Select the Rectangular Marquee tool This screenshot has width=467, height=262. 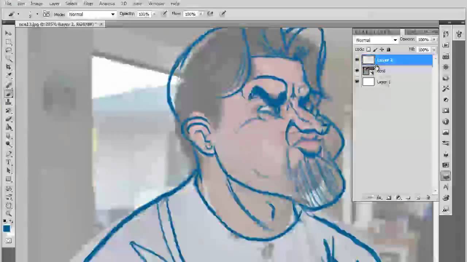pyautogui.click(x=8, y=42)
